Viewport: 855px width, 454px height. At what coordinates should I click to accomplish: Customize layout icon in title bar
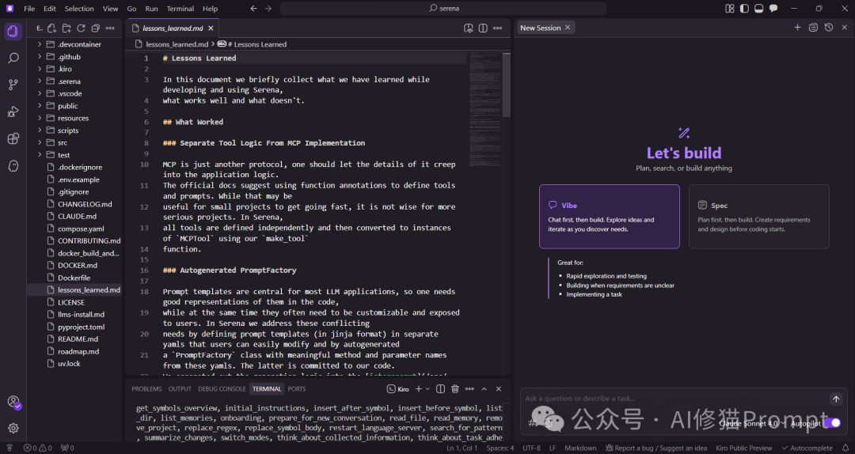(730, 8)
